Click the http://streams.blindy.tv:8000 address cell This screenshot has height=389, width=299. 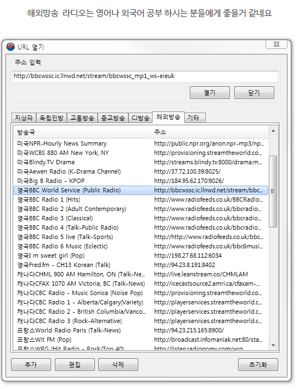coord(208,162)
